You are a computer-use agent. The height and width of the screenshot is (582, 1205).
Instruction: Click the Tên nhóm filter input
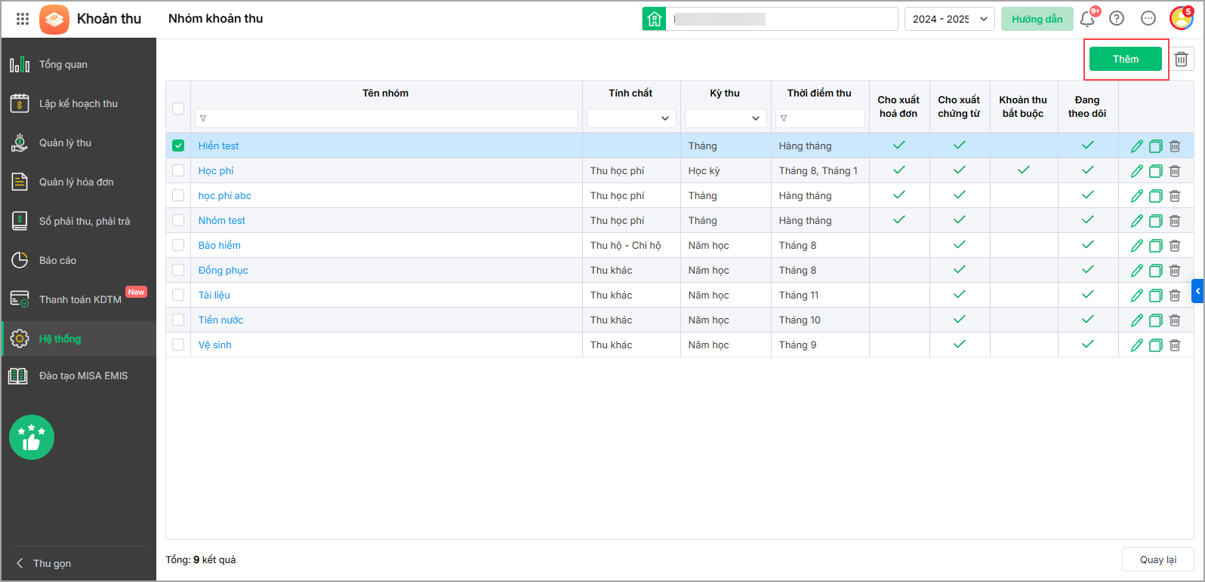click(x=387, y=118)
